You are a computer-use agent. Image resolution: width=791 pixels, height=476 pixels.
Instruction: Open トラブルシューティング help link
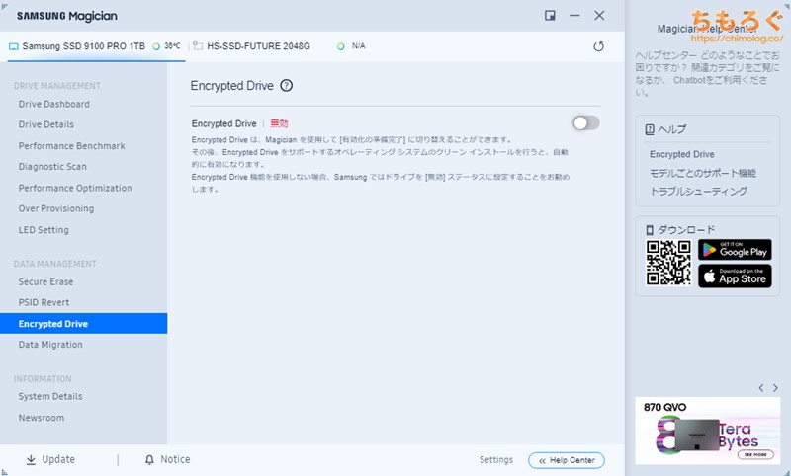(698, 192)
